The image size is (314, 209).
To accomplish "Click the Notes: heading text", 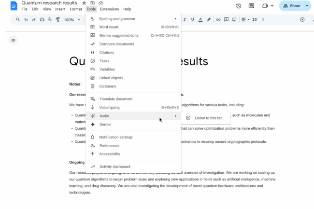I will [75, 84].
